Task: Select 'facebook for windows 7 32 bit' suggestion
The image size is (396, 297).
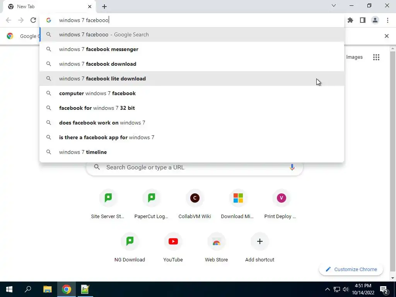Action: (x=192, y=108)
